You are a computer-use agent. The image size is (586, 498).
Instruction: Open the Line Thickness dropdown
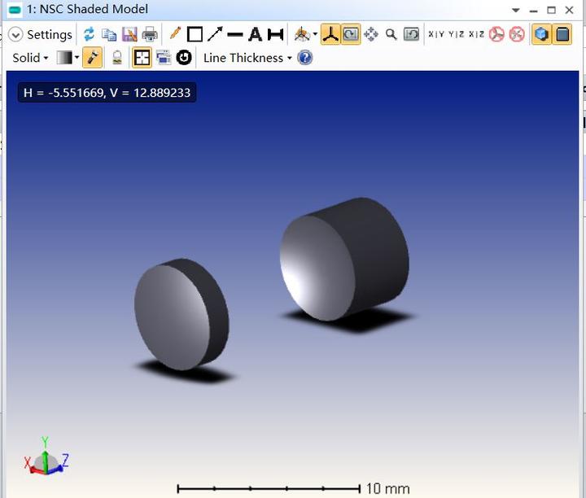pos(247,58)
